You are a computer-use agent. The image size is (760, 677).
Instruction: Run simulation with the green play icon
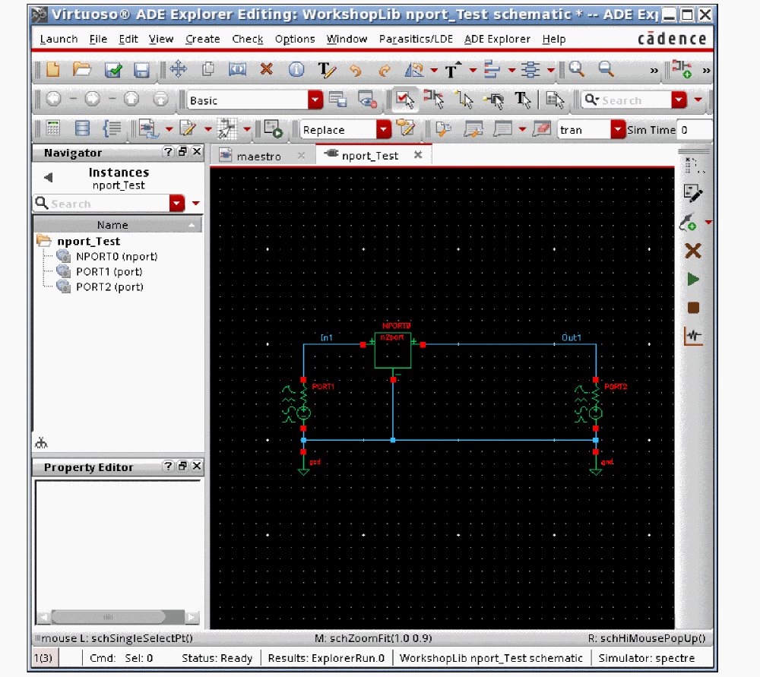click(x=692, y=280)
